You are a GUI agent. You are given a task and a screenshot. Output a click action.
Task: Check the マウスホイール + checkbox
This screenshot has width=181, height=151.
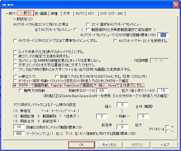point(167,127)
